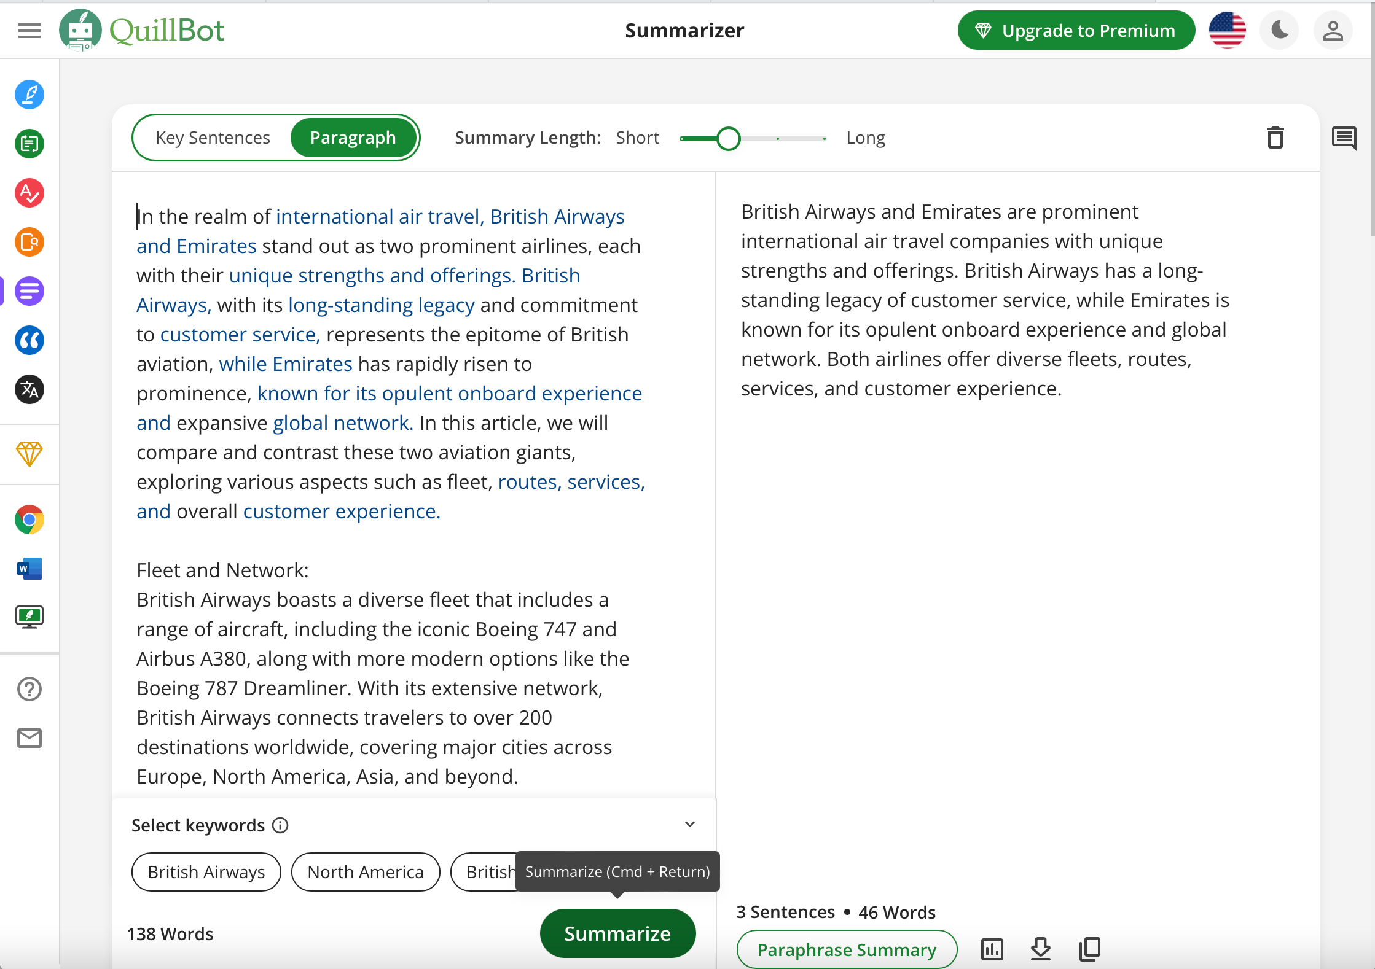Select the British Airways keyword tag
This screenshot has width=1375, height=969.
point(206,870)
